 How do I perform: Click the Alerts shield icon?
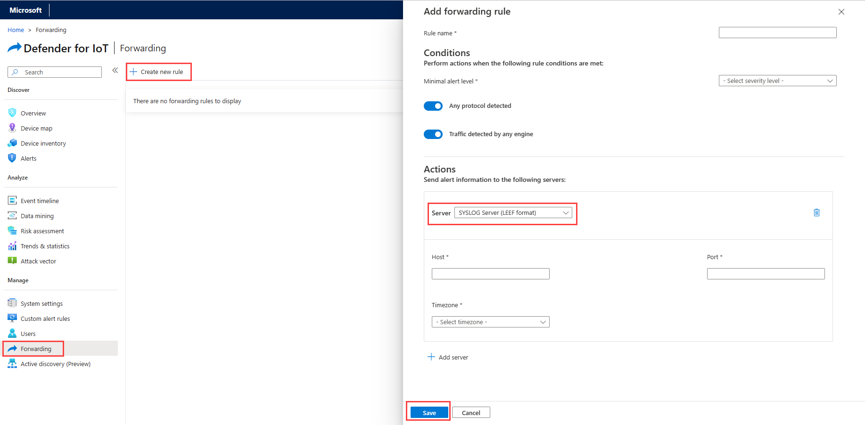12,158
